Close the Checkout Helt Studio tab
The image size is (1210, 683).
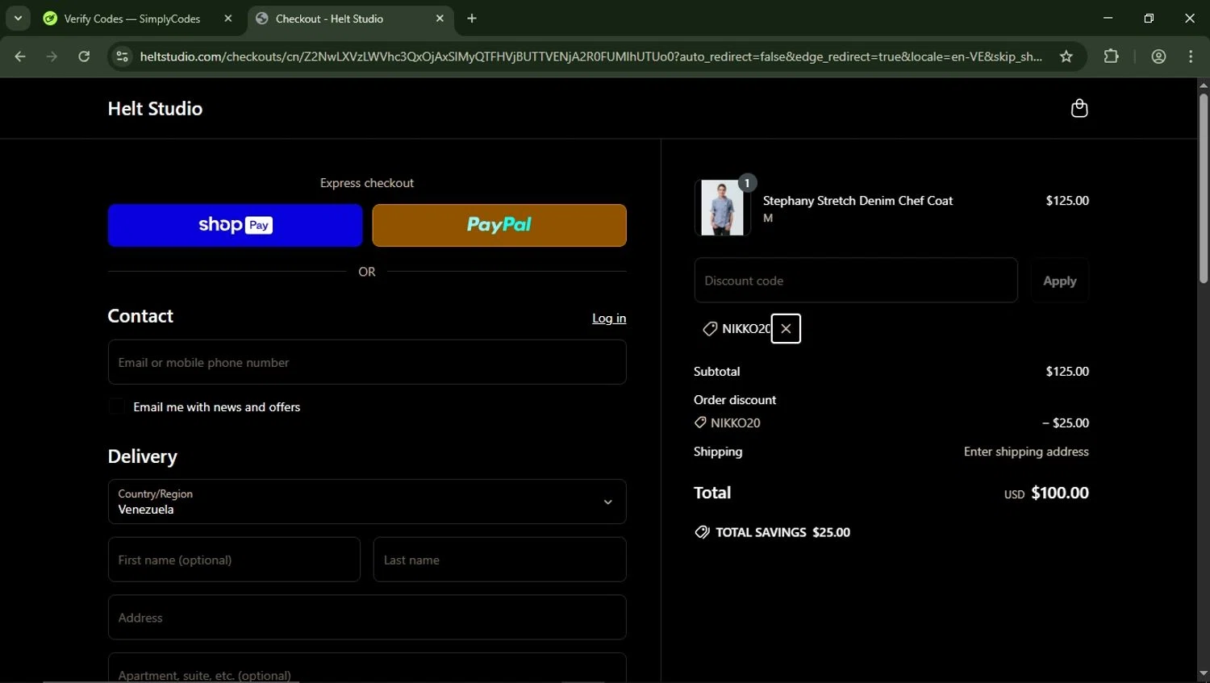(440, 19)
